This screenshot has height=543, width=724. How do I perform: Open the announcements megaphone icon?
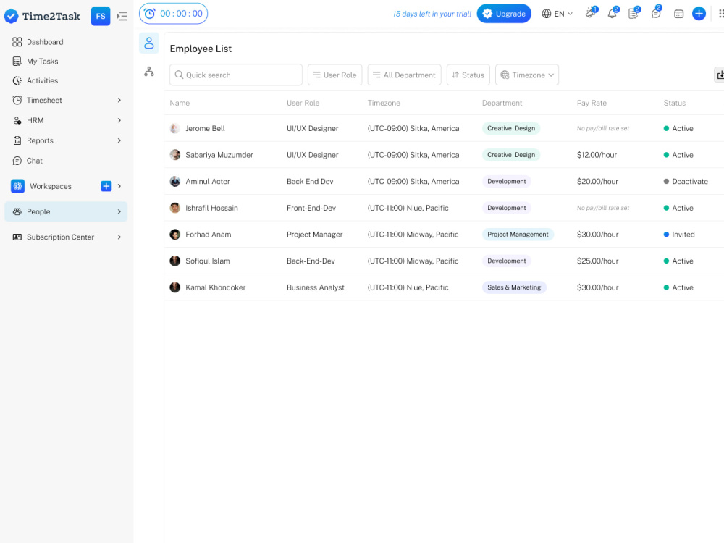click(x=591, y=13)
